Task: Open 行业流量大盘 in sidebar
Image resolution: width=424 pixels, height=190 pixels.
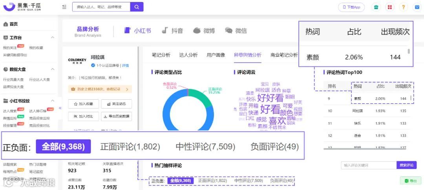Action: [13, 80]
